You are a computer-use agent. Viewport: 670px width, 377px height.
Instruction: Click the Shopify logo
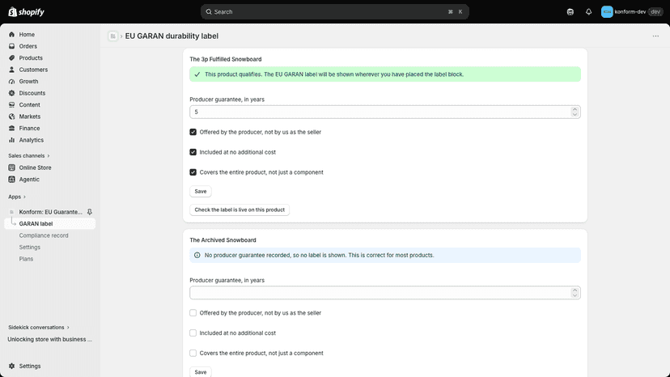click(x=26, y=12)
